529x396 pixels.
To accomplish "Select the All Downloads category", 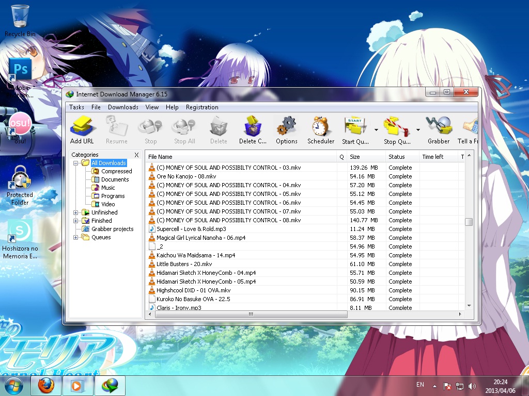I will coord(108,163).
